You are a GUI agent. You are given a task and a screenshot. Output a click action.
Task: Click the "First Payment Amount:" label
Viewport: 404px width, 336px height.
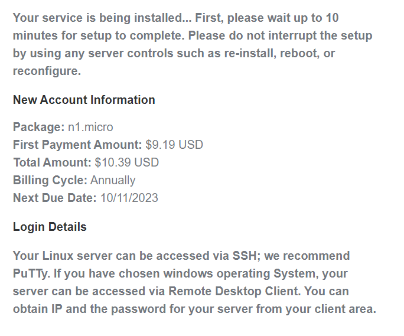pyautogui.click(x=77, y=145)
